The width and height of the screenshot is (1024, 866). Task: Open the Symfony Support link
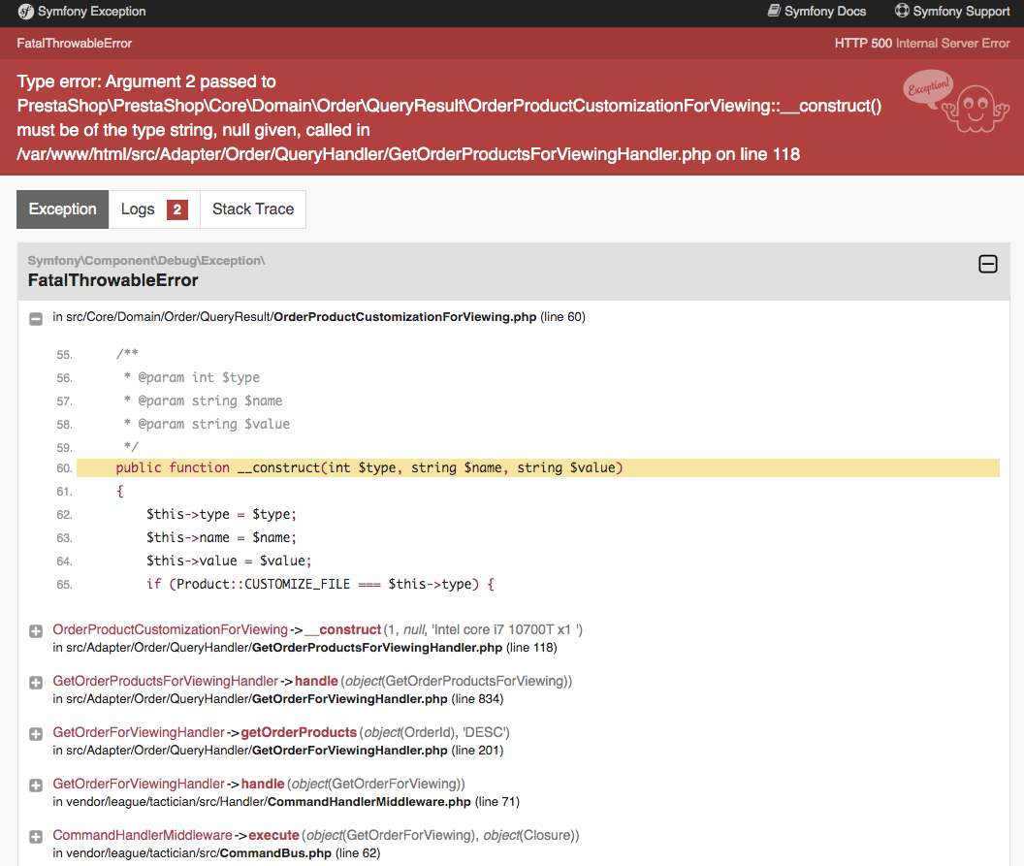(952, 11)
